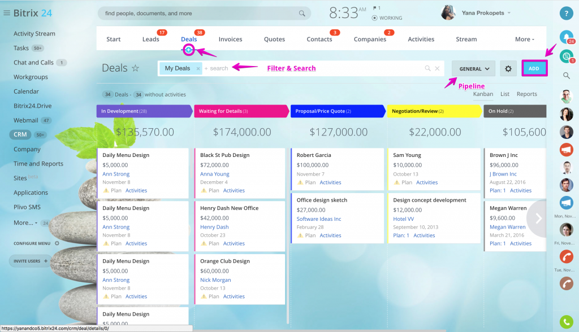This screenshot has height=332, width=579.
Task: Open Bitrix24.Drive in the sidebar
Action: (32, 106)
